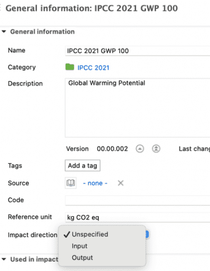Click the green IPCC 2021 category folder icon
This screenshot has height=271, width=210.
point(70,67)
